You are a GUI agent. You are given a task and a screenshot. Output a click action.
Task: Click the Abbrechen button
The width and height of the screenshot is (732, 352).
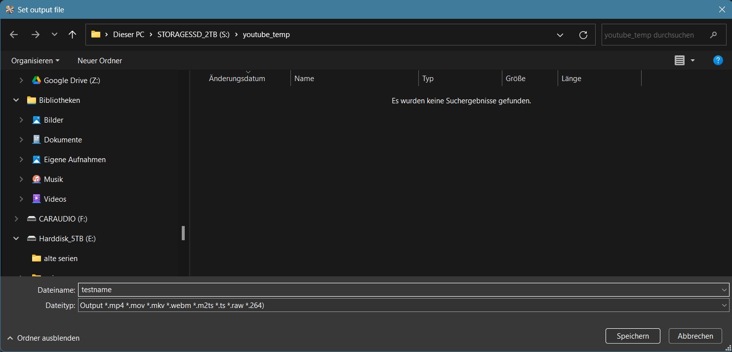[695, 336]
